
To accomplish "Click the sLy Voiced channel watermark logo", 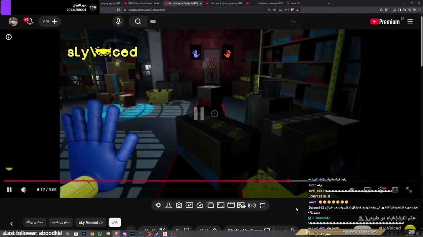I will point(9,169).
